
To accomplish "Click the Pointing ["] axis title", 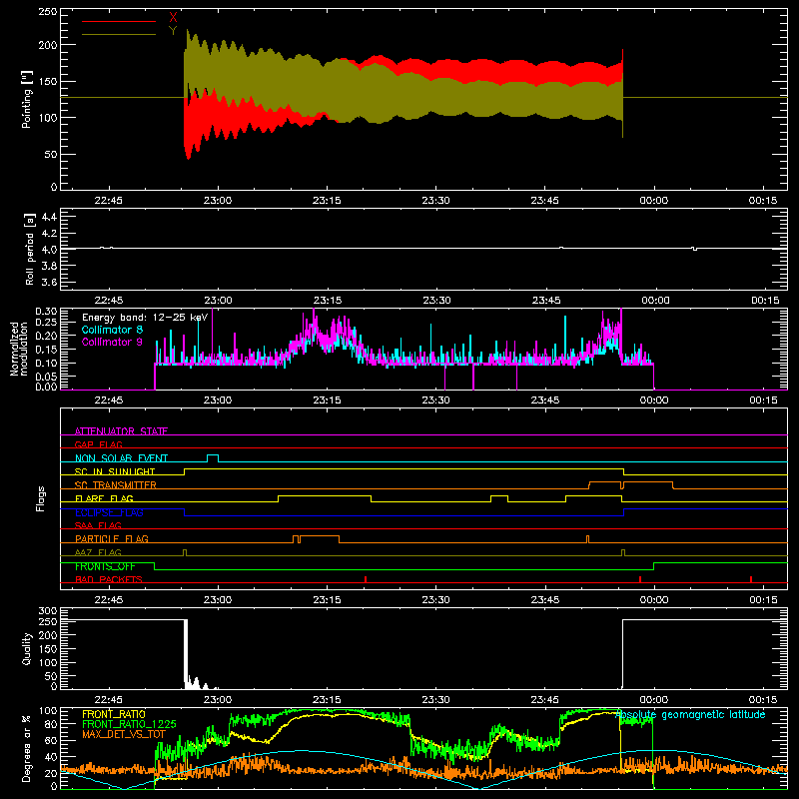I will (27, 99).
